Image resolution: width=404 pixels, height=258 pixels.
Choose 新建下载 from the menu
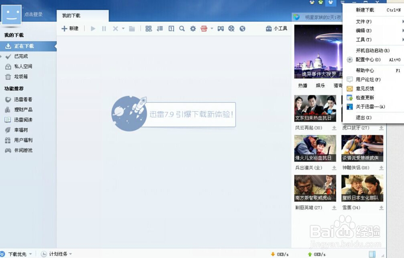point(374,10)
